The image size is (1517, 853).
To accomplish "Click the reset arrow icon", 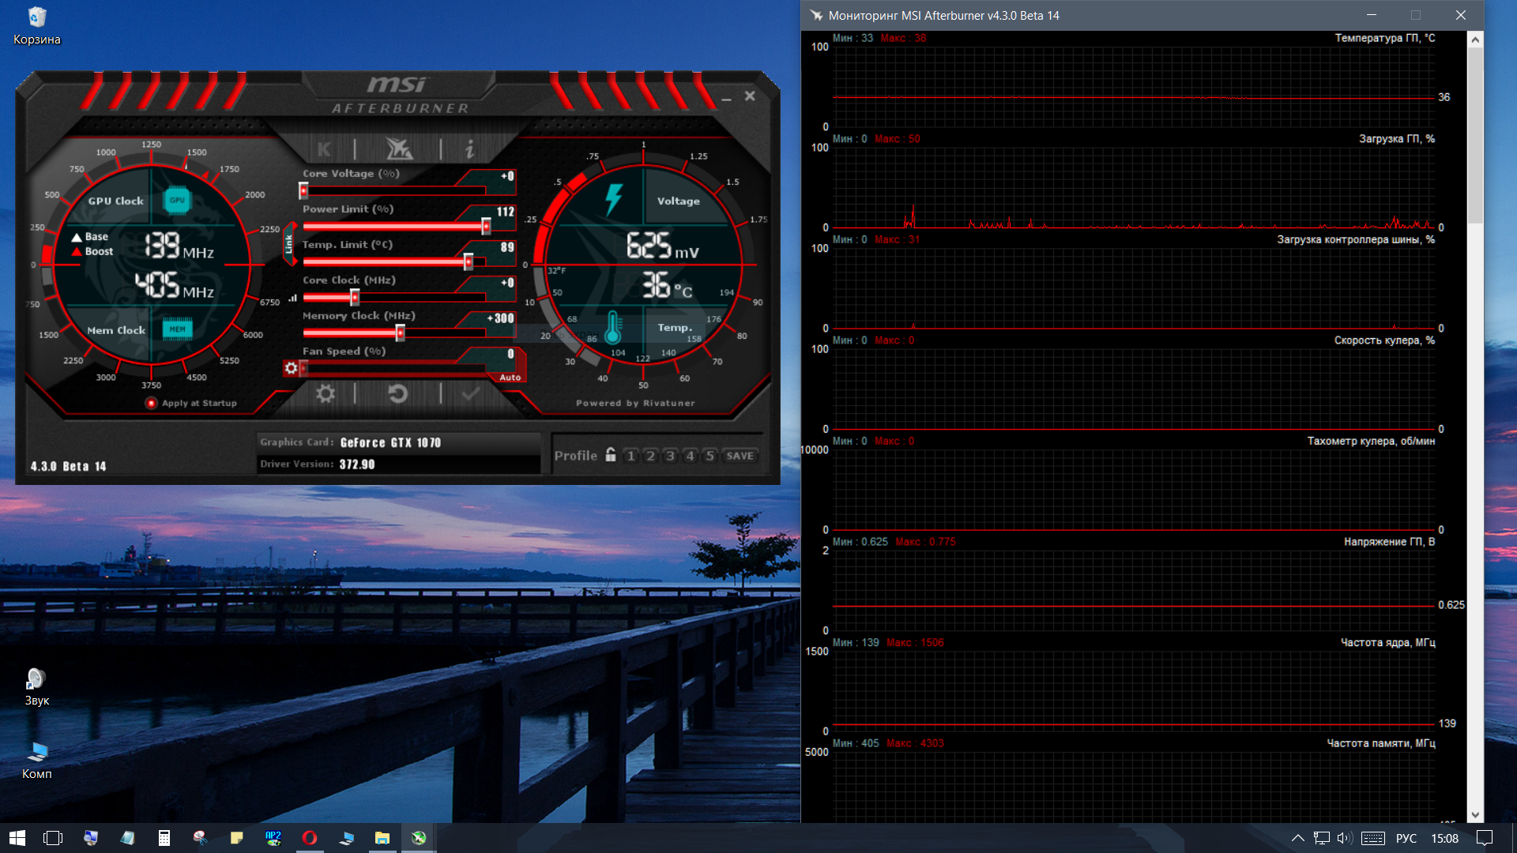I will 397,393.
